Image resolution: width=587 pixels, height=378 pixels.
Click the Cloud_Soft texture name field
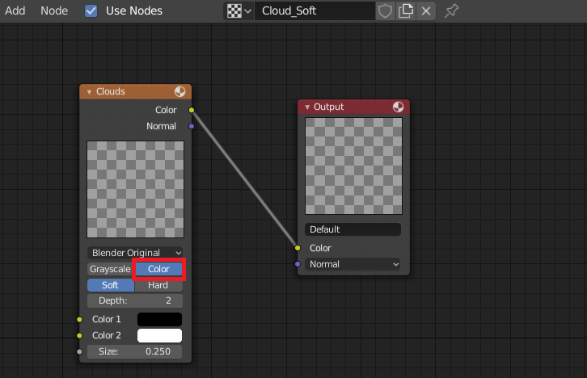pos(315,10)
